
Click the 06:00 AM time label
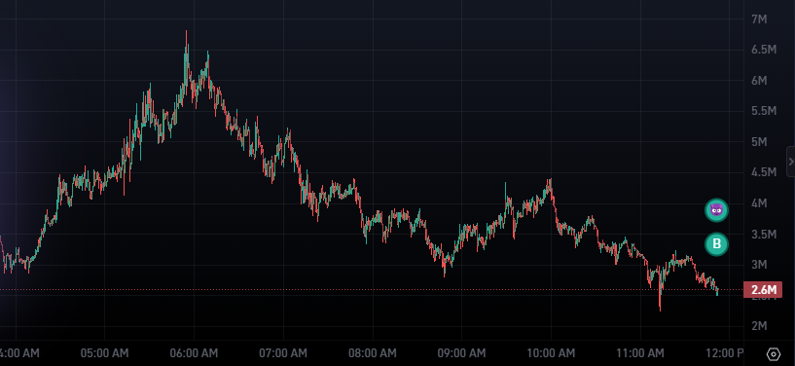(x=195, y=352)
